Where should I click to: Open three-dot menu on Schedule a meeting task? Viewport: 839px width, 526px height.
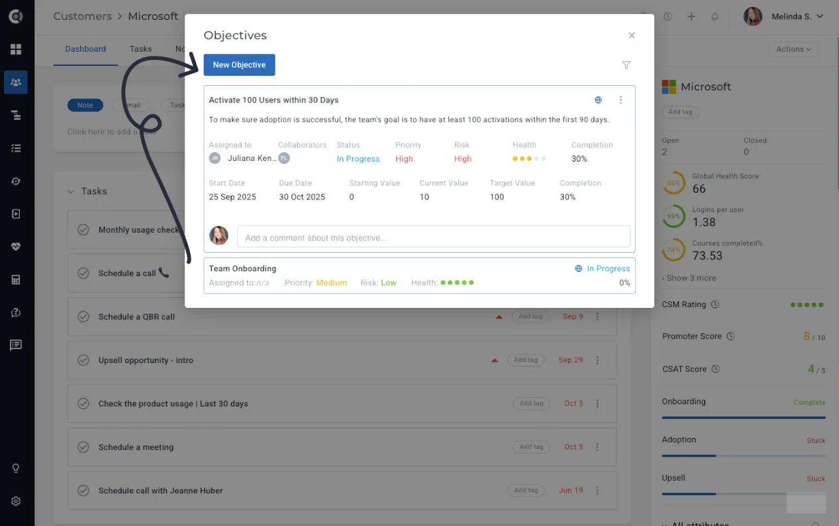click(597, 447)
